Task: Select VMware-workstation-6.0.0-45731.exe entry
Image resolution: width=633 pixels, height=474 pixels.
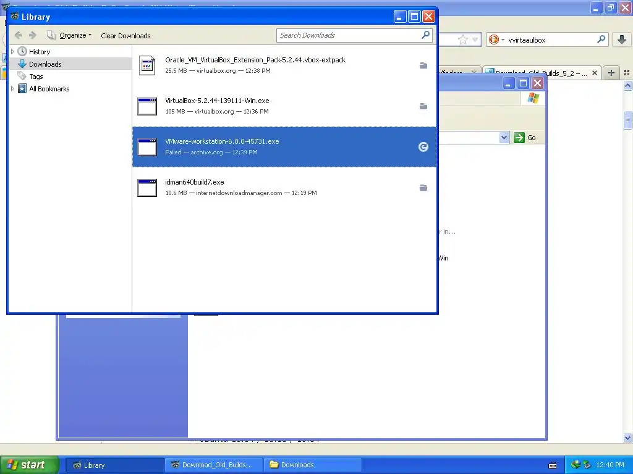Action: (x=284, y=147)
